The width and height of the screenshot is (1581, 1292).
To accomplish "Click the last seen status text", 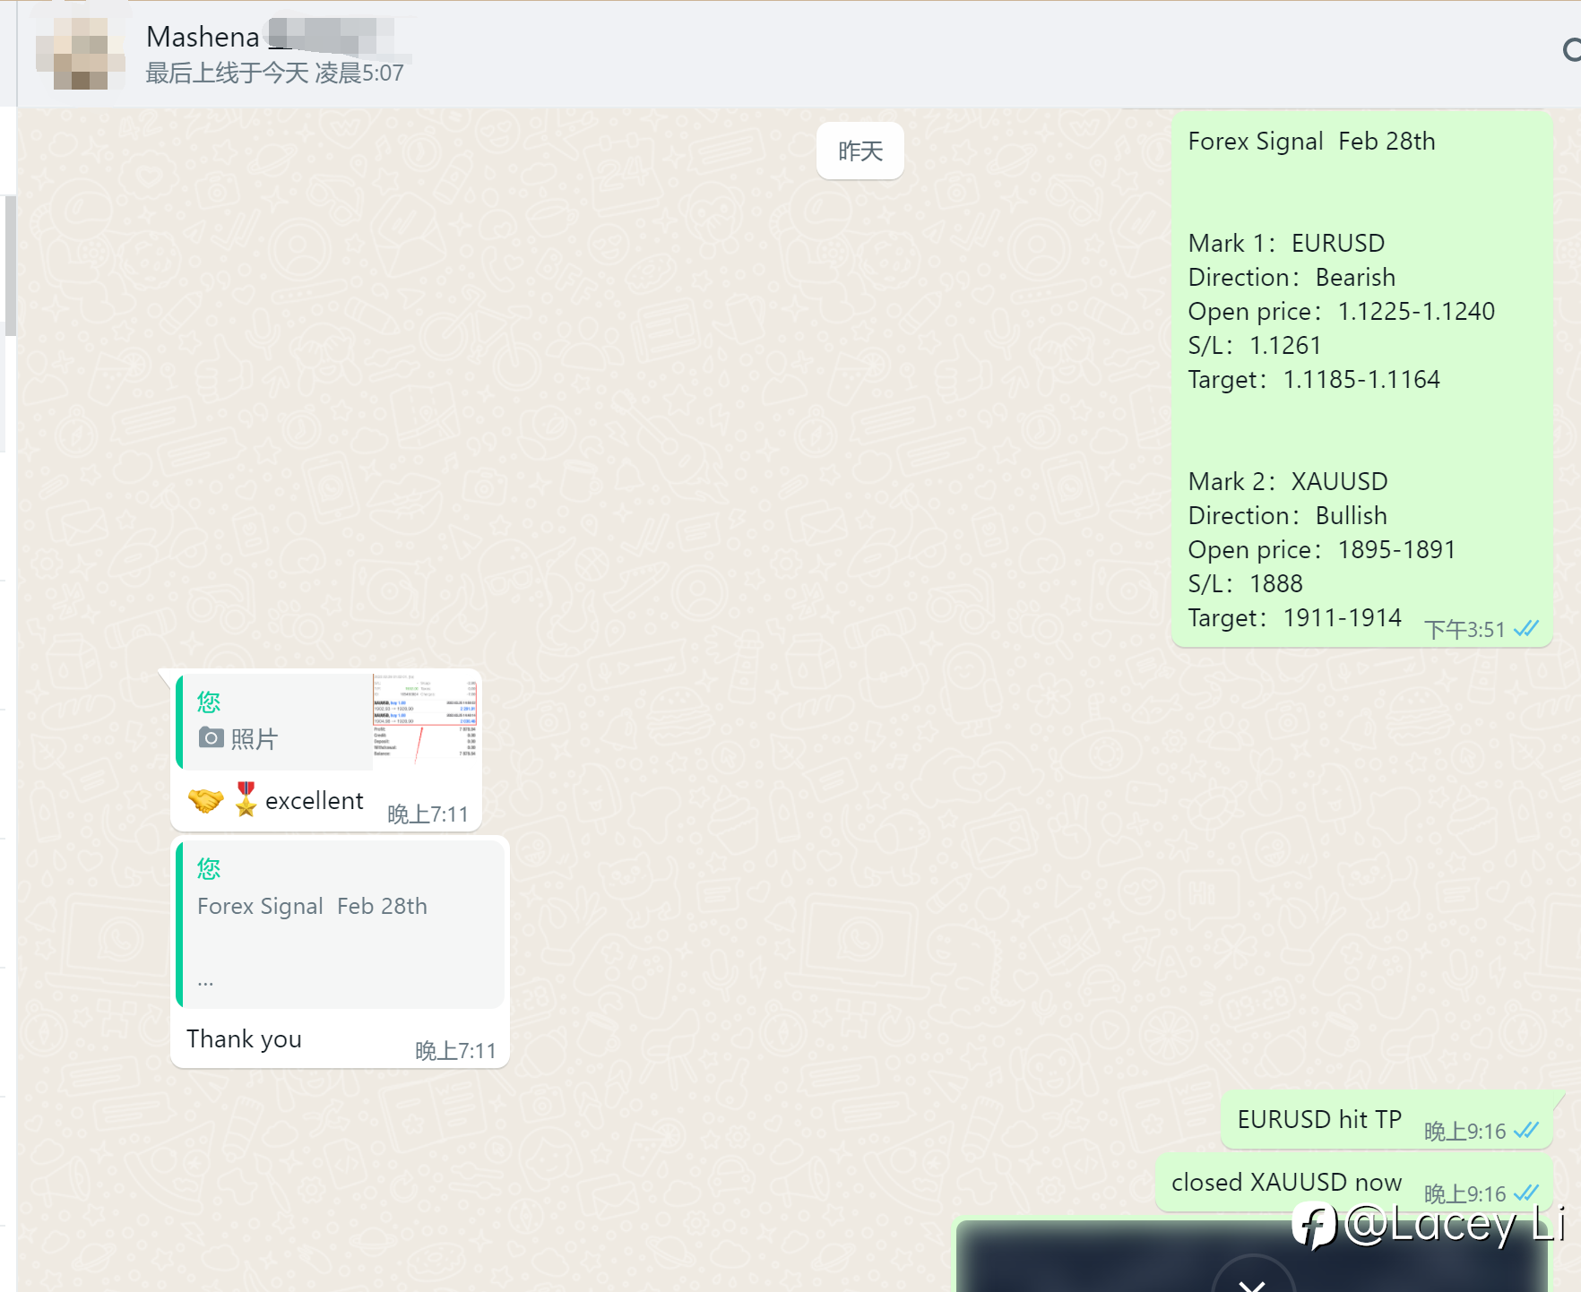I will (274, 73).
